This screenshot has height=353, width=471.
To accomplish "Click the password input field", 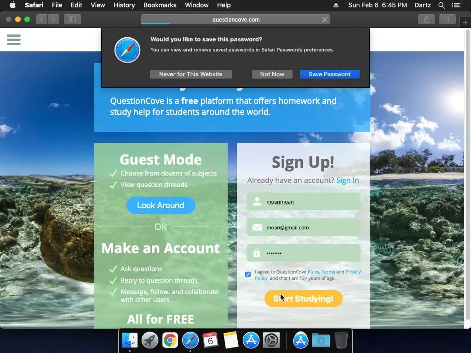I will 304,253.
